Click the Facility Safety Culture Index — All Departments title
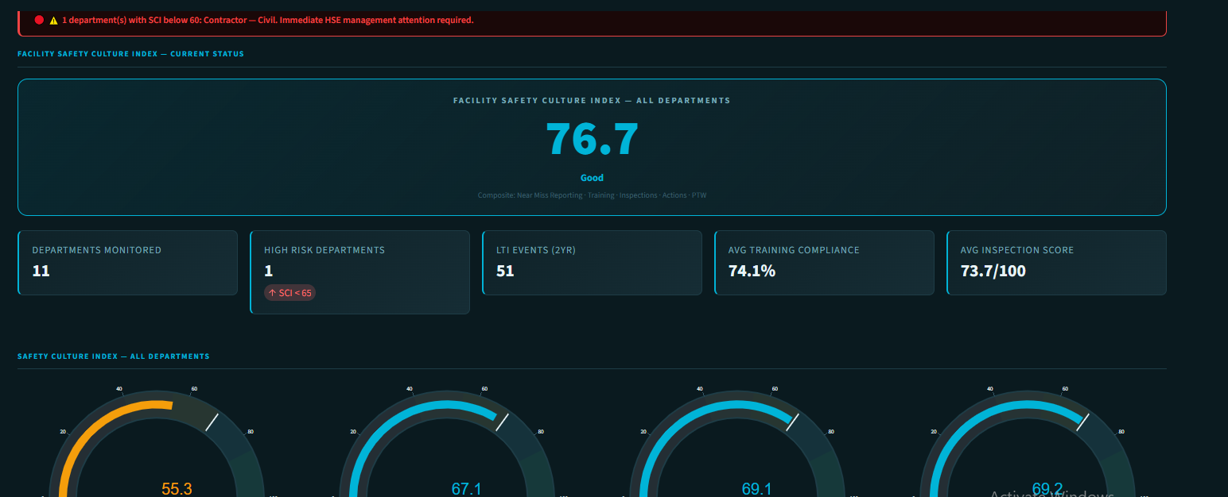 (592, 101)
